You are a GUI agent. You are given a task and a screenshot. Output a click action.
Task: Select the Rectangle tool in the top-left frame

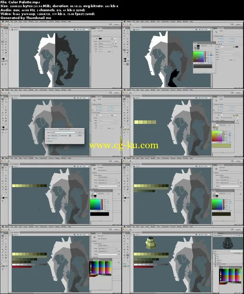(6, 42)
